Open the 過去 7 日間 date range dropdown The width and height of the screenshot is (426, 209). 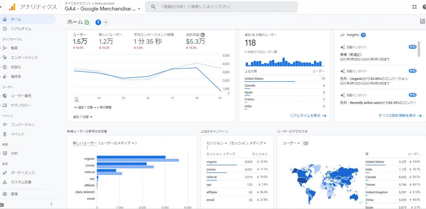coord(83,117)
